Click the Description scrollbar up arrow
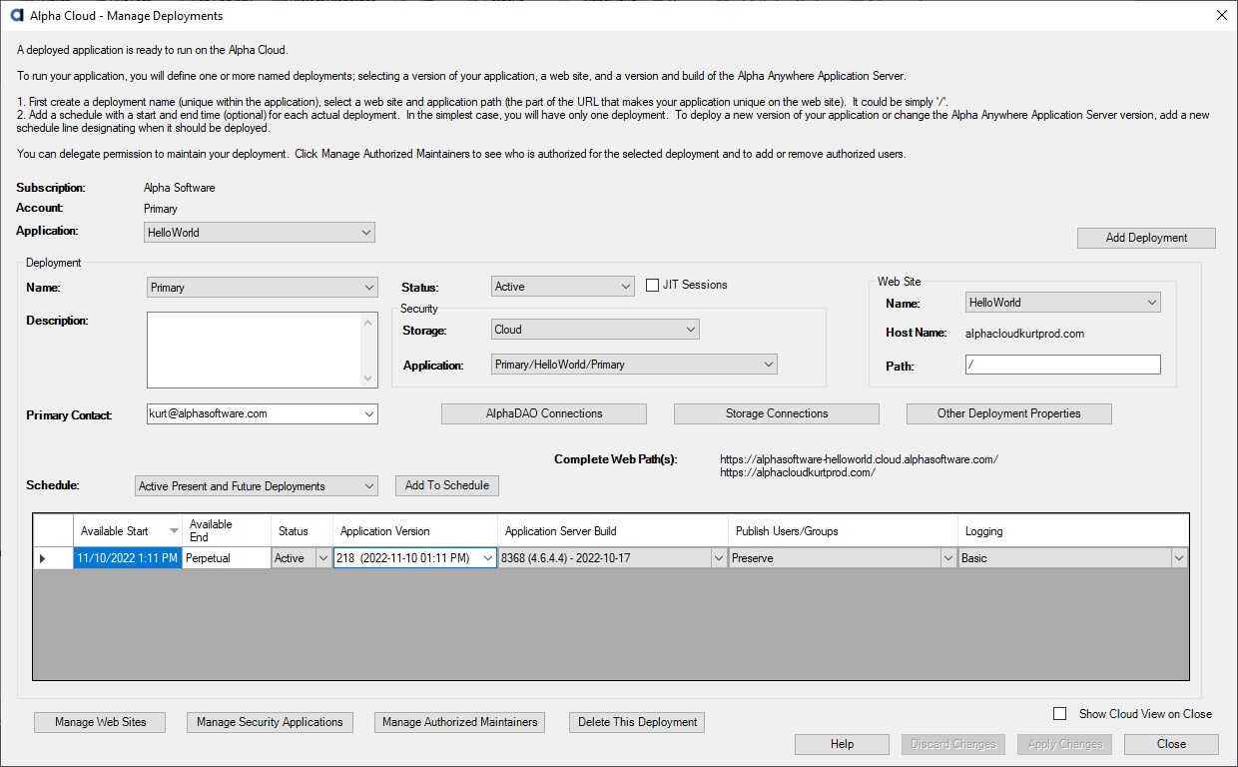The height and width of the screenshot is (767, 1238). [369, 322]
